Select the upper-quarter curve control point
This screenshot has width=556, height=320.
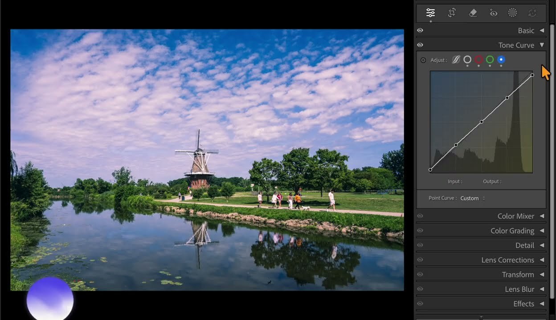[x=507, y=98]
